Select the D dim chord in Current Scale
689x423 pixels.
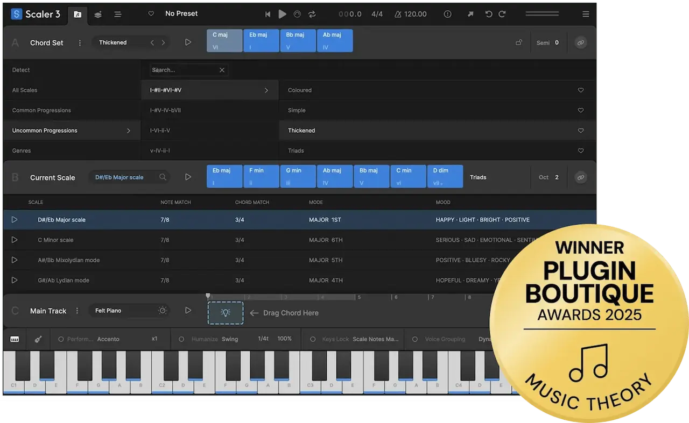click(x=445, y=176)
